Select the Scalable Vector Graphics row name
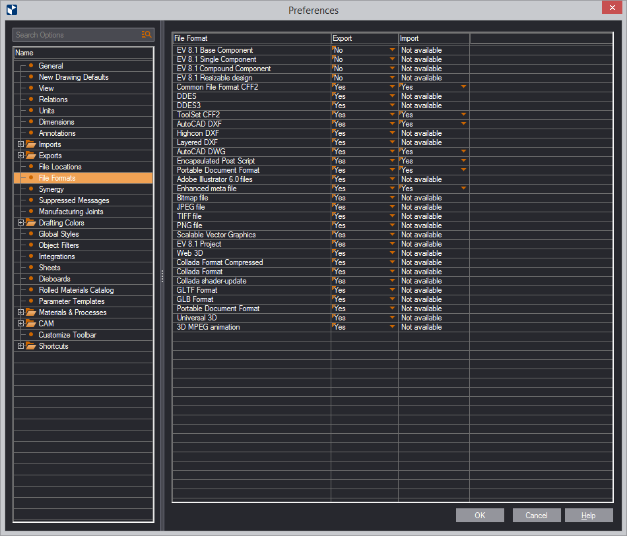 [x=216, y=235]
